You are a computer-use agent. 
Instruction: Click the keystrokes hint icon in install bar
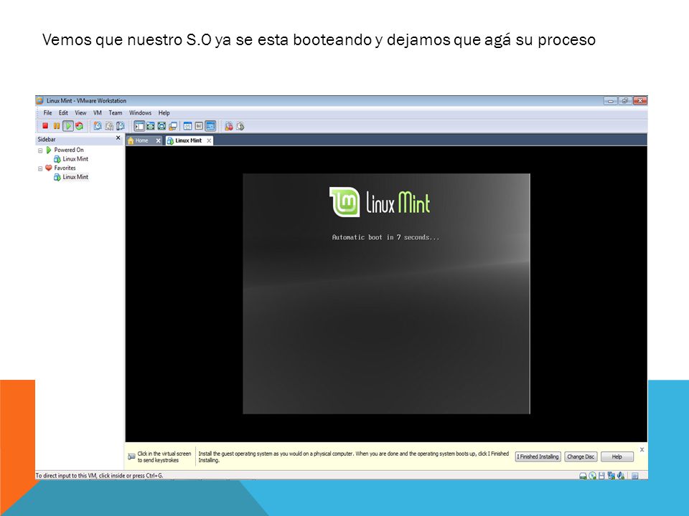pos(131,457)
